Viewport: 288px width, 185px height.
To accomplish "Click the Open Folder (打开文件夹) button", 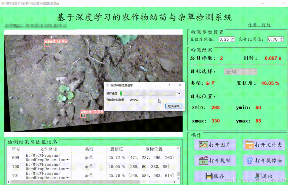I will [x=264, y=145].
